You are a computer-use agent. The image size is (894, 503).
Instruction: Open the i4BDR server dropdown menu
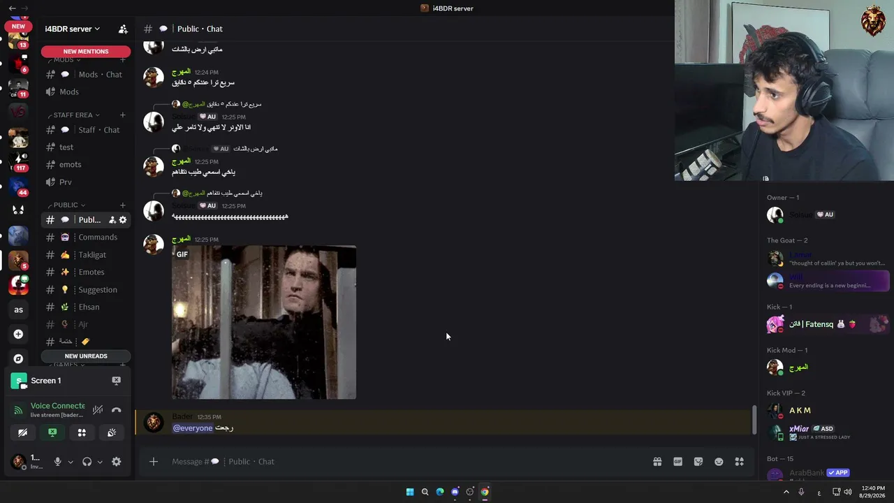point(73,29)
